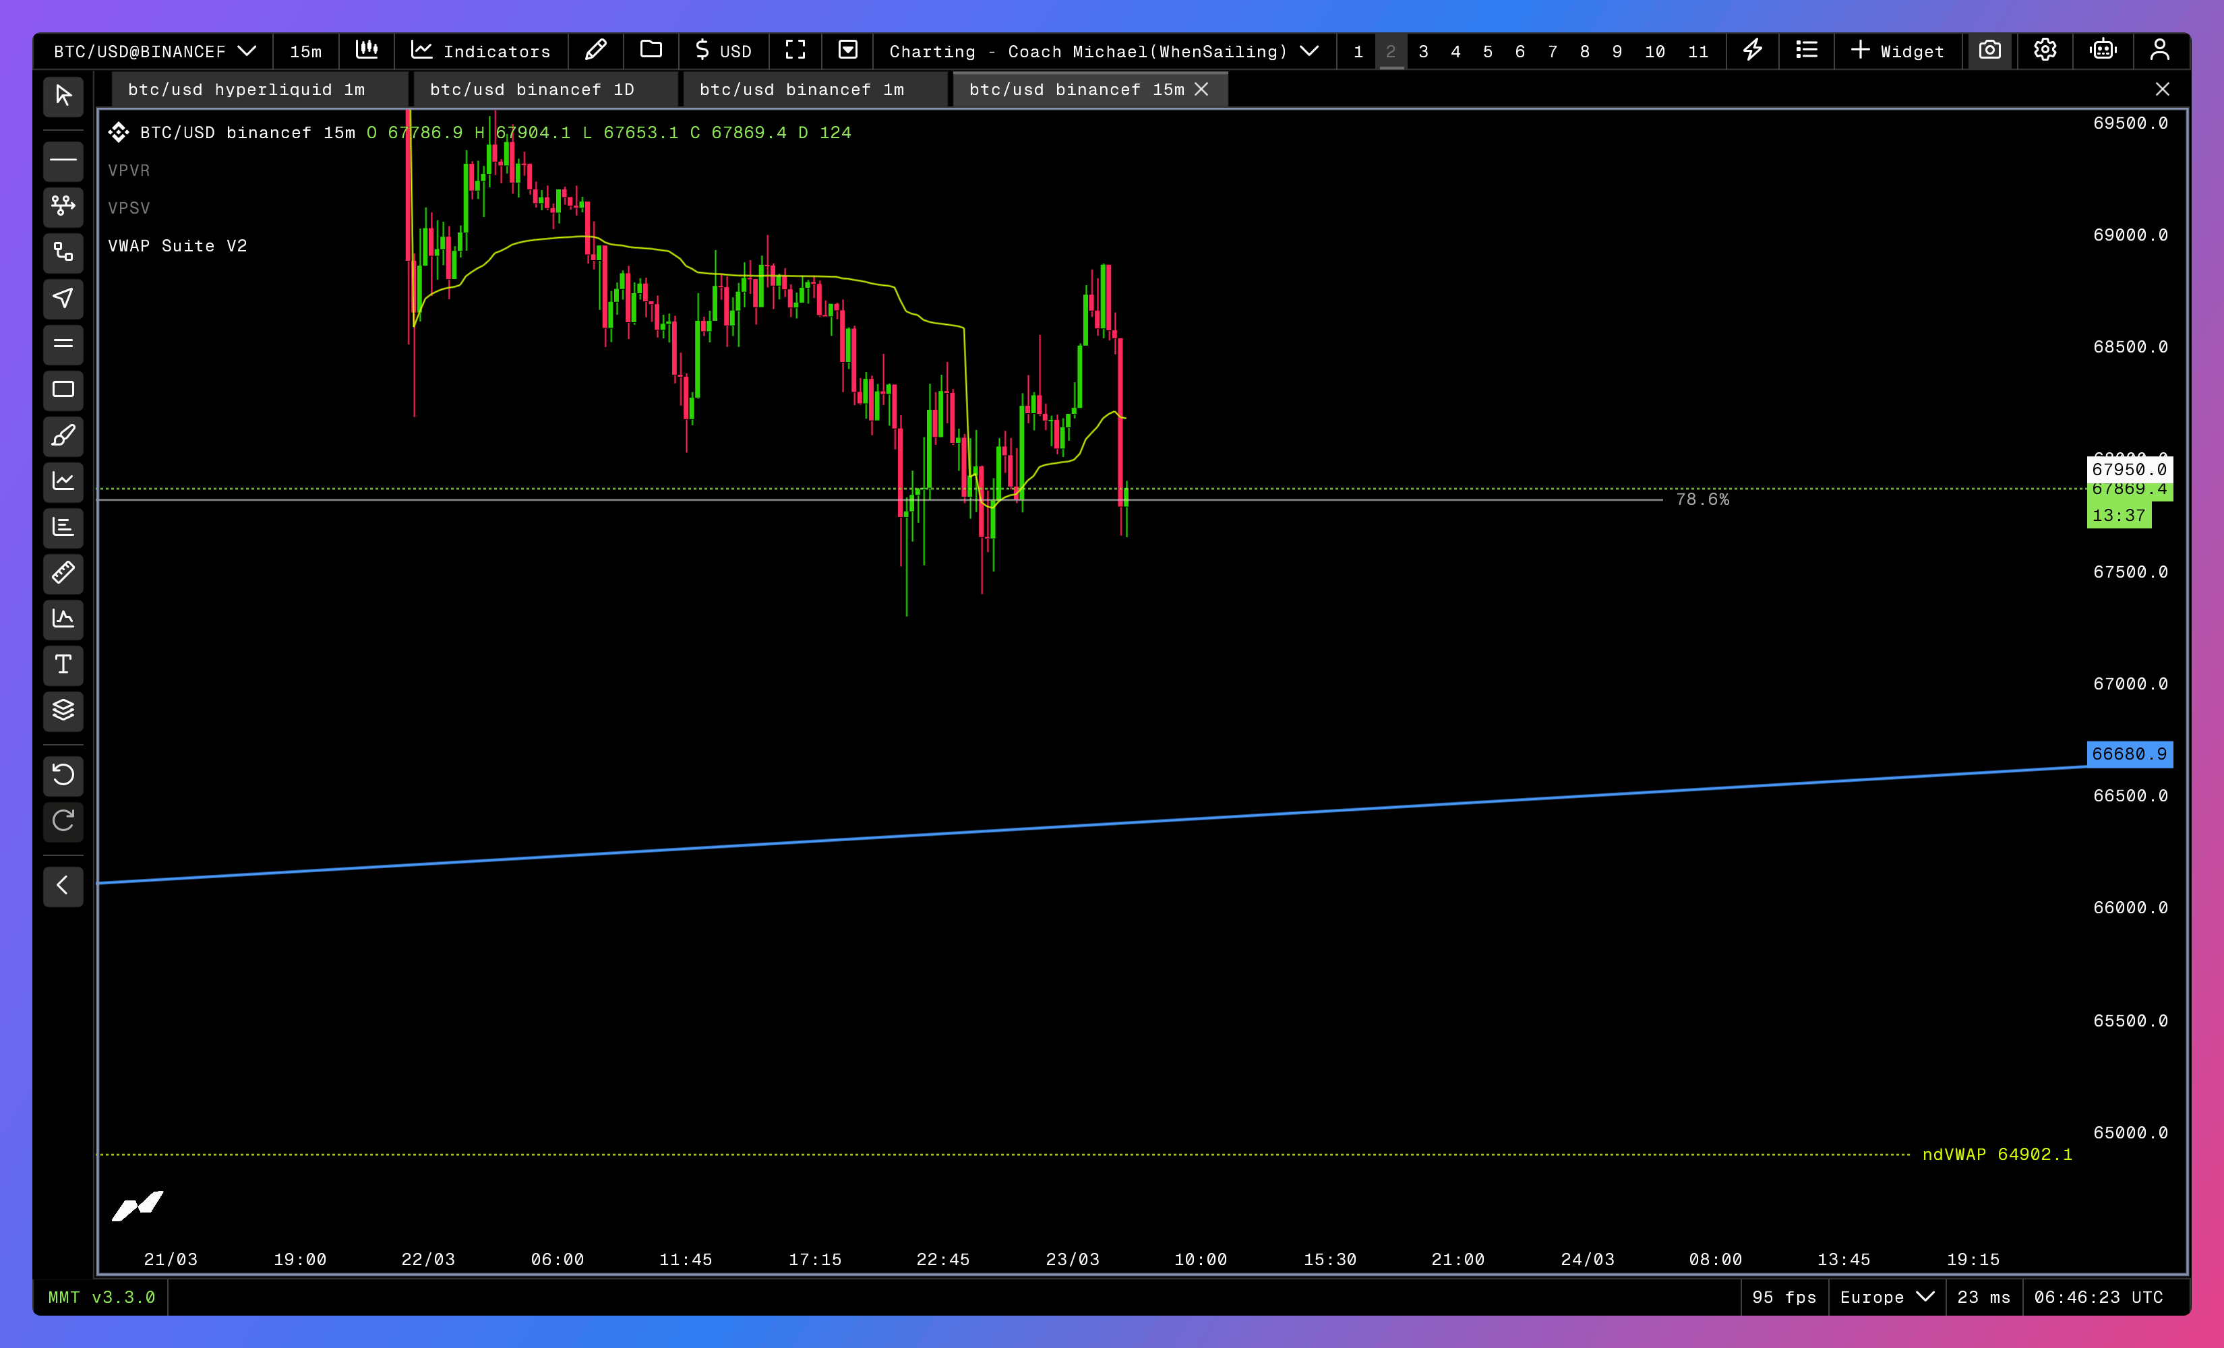The height and width of the screenshot is (1348, 2224).
Task: Select the cursor pointer tool
Action: pyautogui.click(x=63, y=96)
